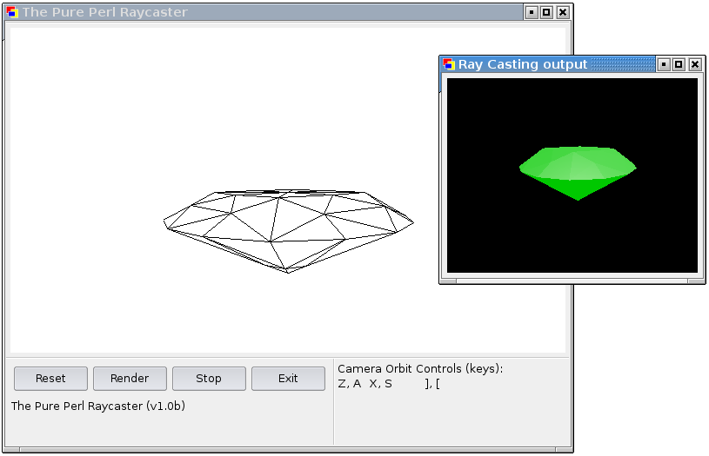709x456 pixels.
Task: Click the 'X, S' key hint text
Action: pos(381,384)
